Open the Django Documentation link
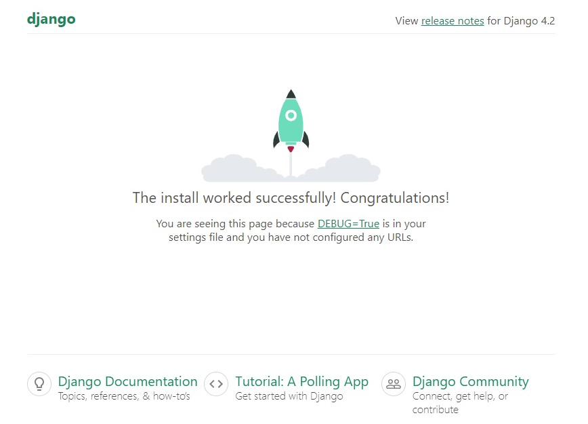588x424 pixels. [127, 381]
